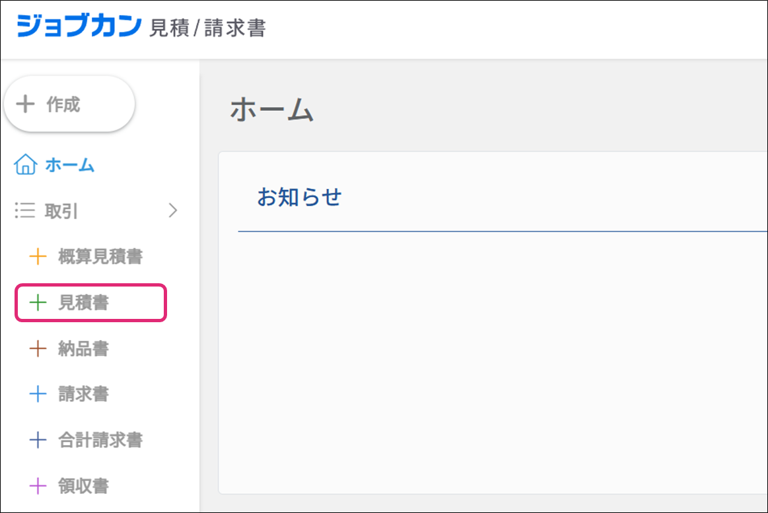
Task: Select 概算見積書 in the sidebar
Action: [x=100, y=256]
